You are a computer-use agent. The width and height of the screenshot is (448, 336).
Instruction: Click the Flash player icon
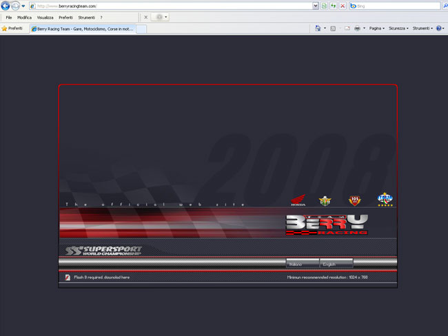68,277
